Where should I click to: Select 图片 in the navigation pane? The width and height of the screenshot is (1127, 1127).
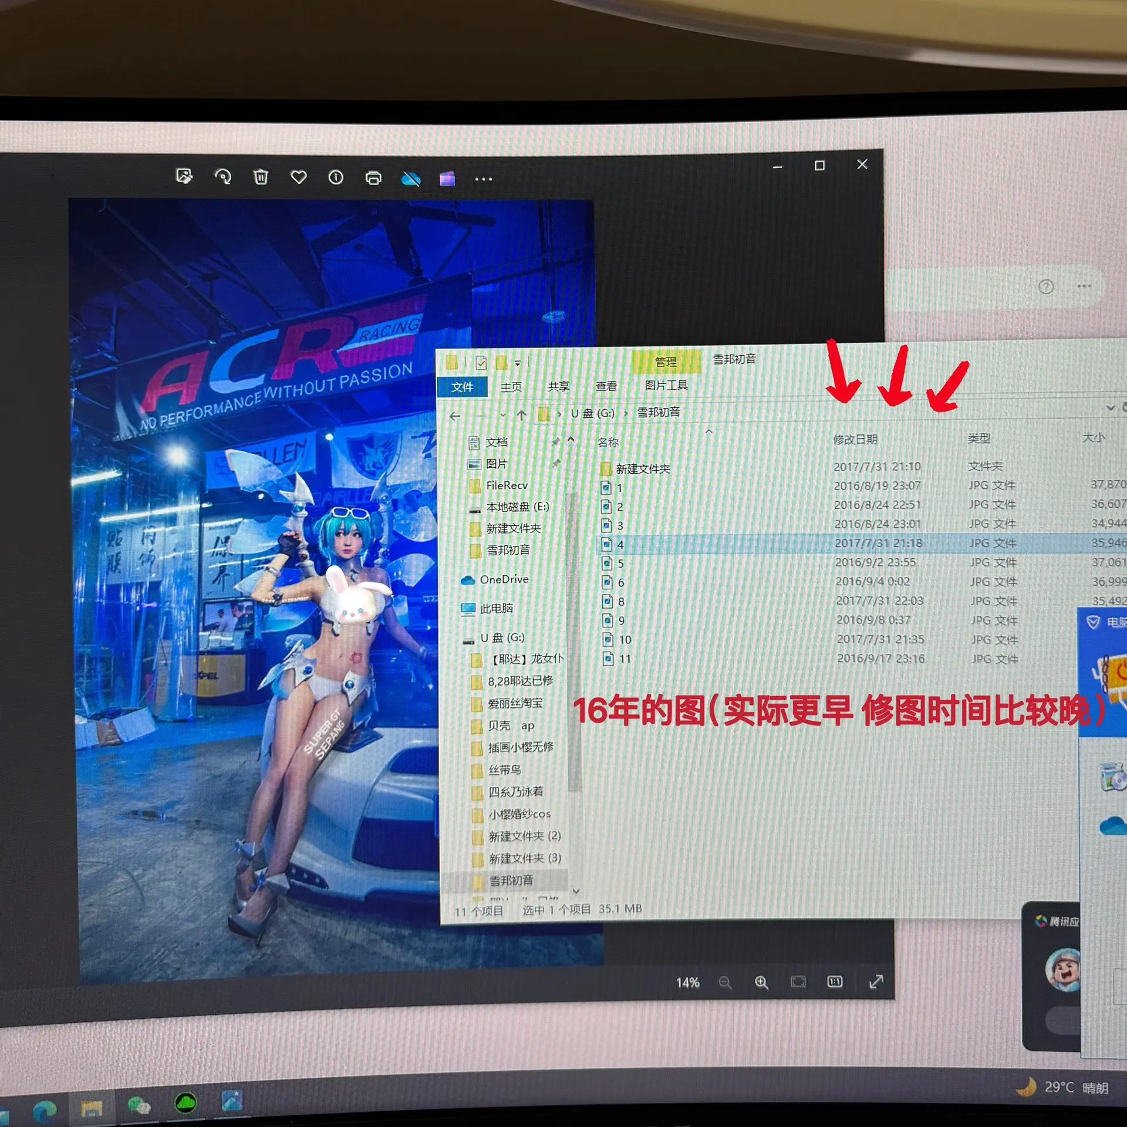click(497, 464)
